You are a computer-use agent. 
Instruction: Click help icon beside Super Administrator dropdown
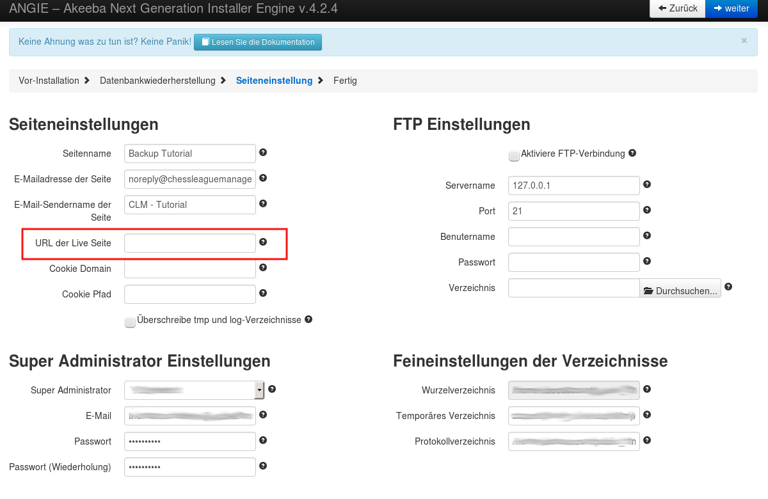pyautogui.click(x=272, y=389)
